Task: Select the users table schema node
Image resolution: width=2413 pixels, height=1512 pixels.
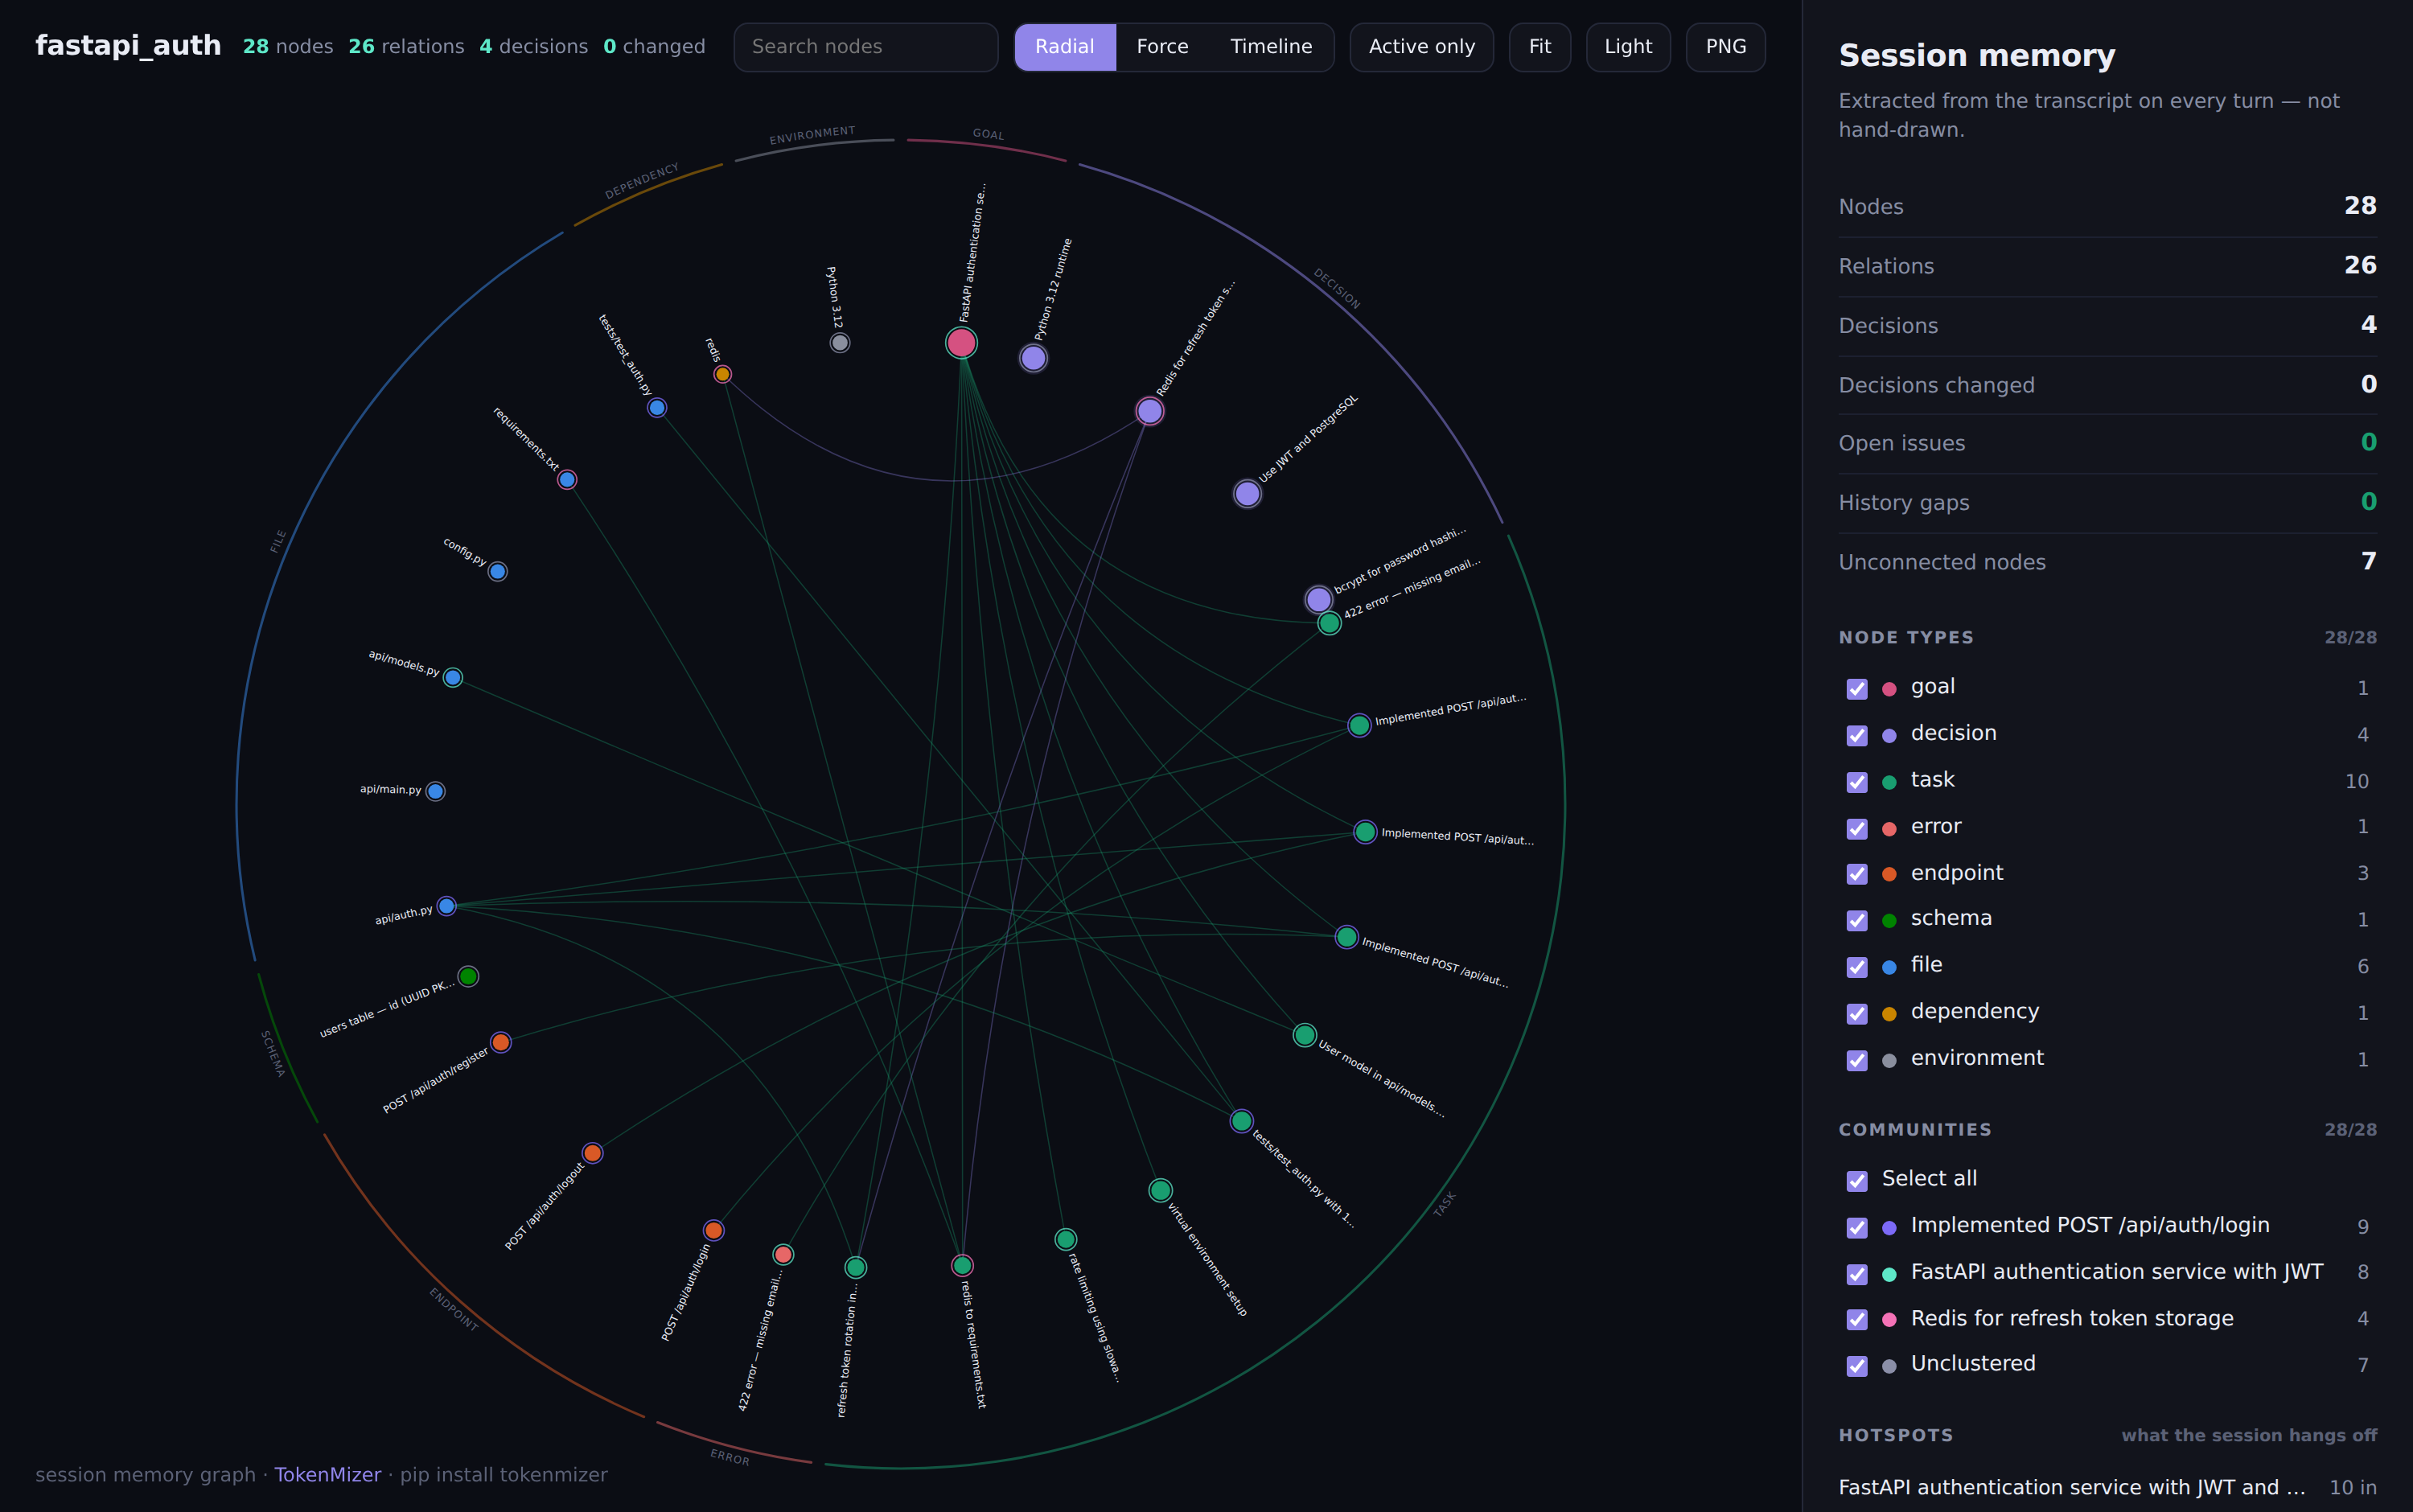Action: 468,976
